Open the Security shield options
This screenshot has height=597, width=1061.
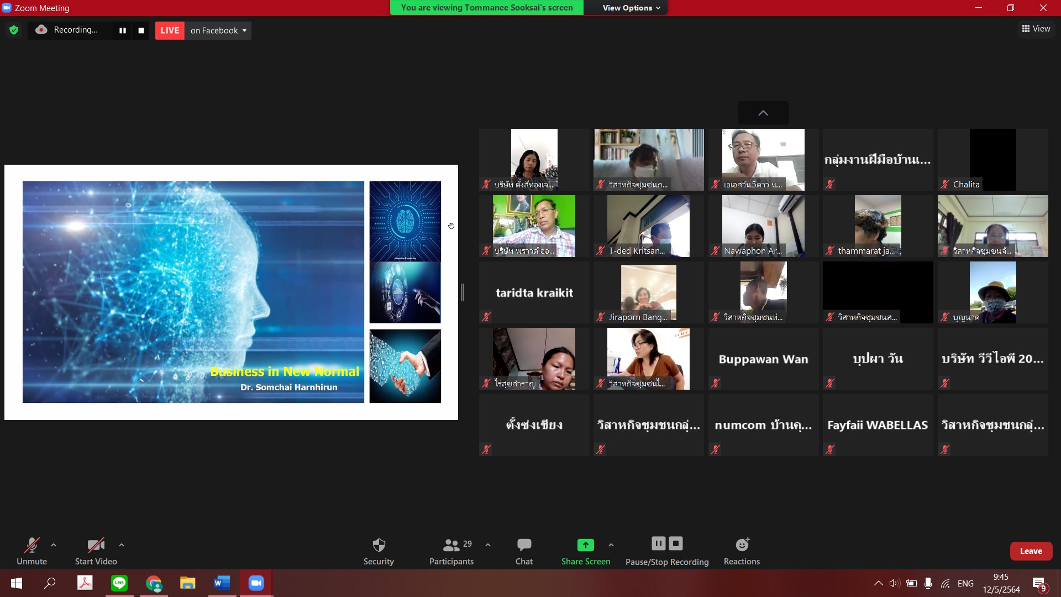[379, 551]
